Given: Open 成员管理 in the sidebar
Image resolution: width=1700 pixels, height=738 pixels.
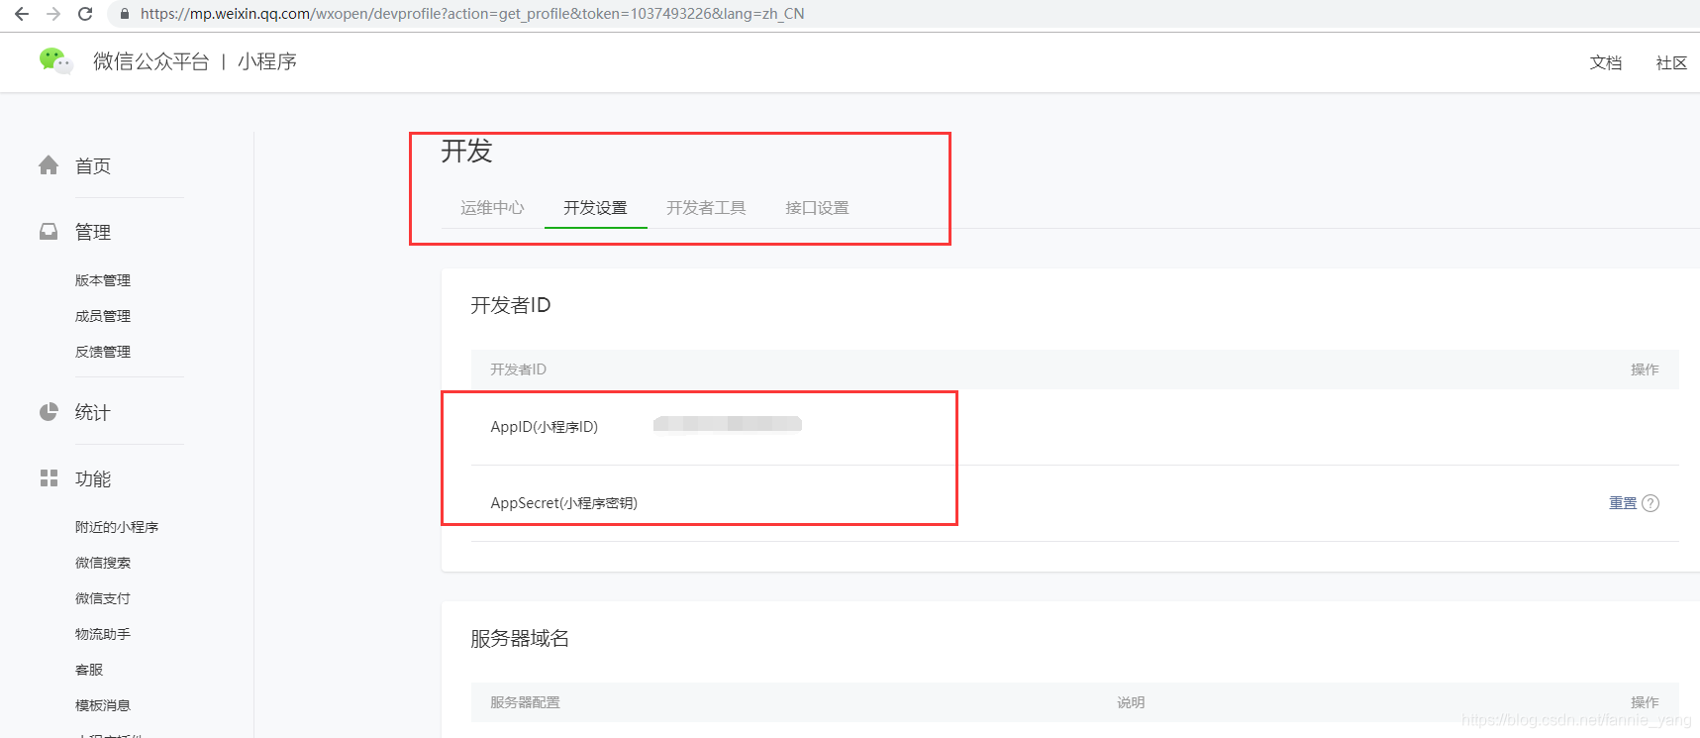Looking at the screenshot, I should click(x=103, y=316).
